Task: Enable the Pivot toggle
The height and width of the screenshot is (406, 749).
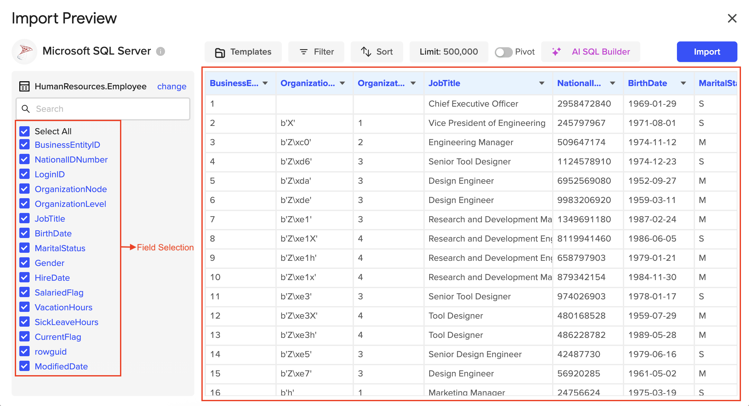Action: tap(504, 52)
